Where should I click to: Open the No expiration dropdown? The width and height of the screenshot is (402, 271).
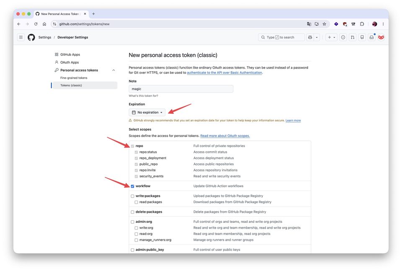[147, 113]
